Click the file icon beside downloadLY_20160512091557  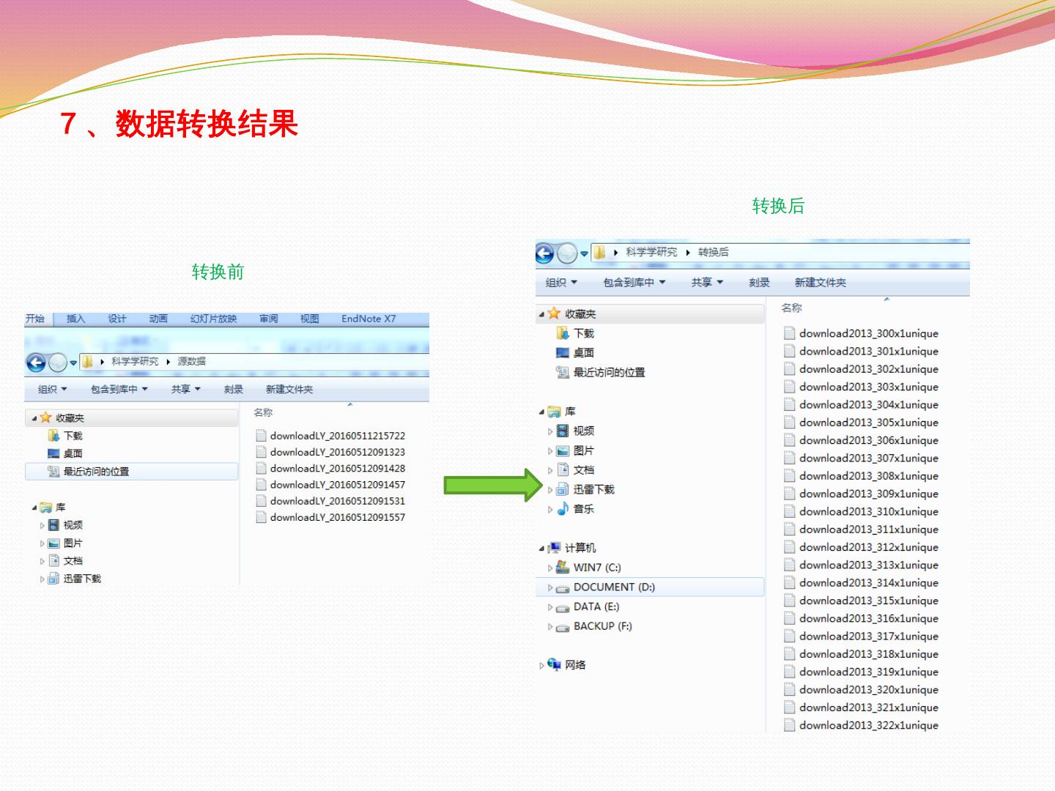pos(261,517)
